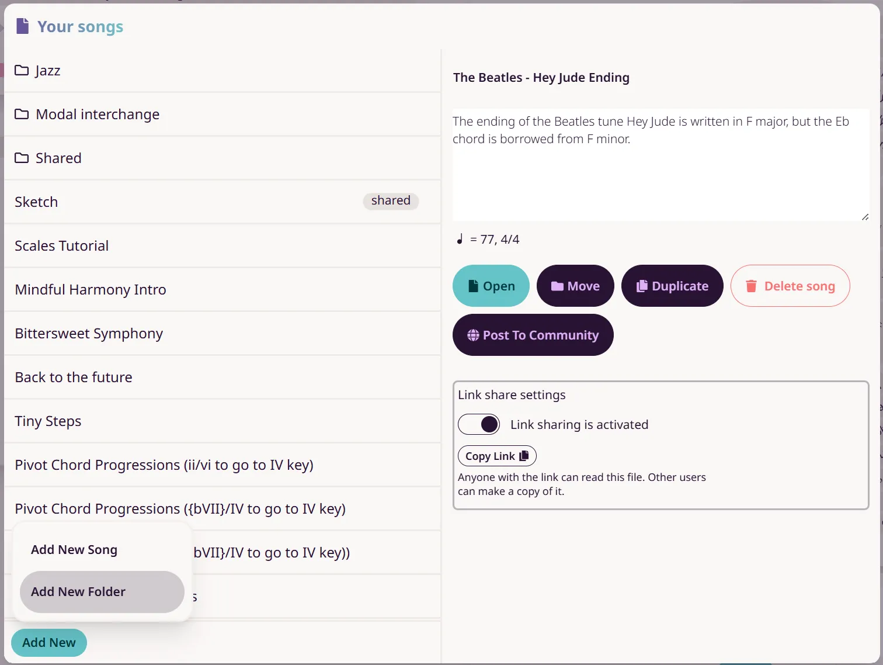Open the Add New dropdown button
This screenshot has height=665, width=883.
(x=49, y=643)
